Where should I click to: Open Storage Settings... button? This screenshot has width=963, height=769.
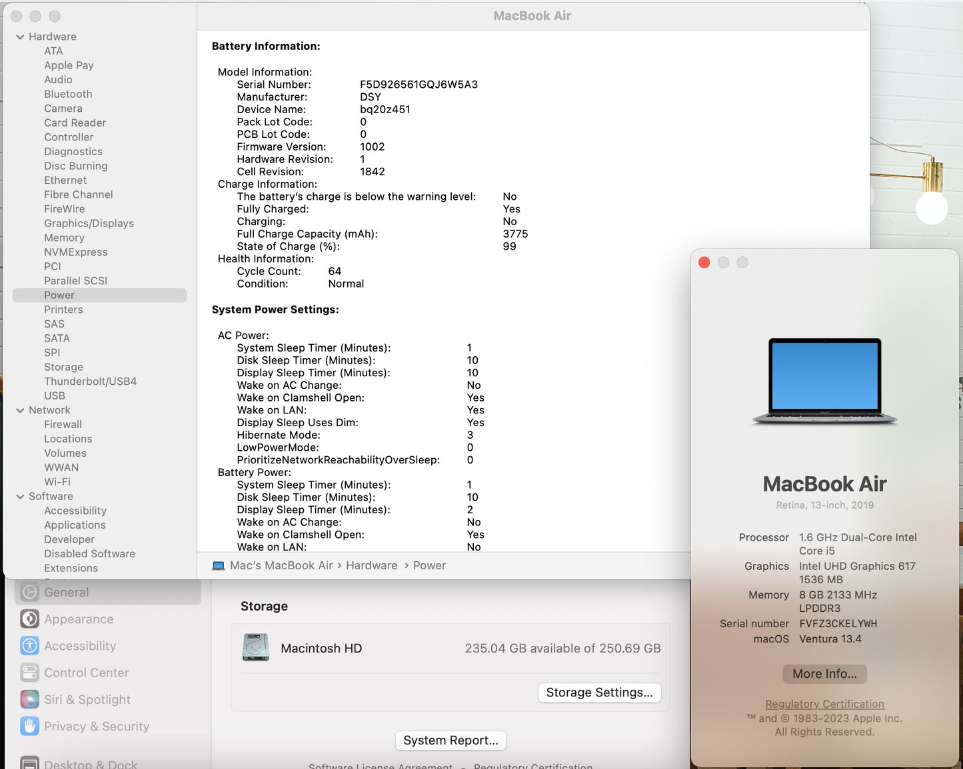[x=599, y=692]
